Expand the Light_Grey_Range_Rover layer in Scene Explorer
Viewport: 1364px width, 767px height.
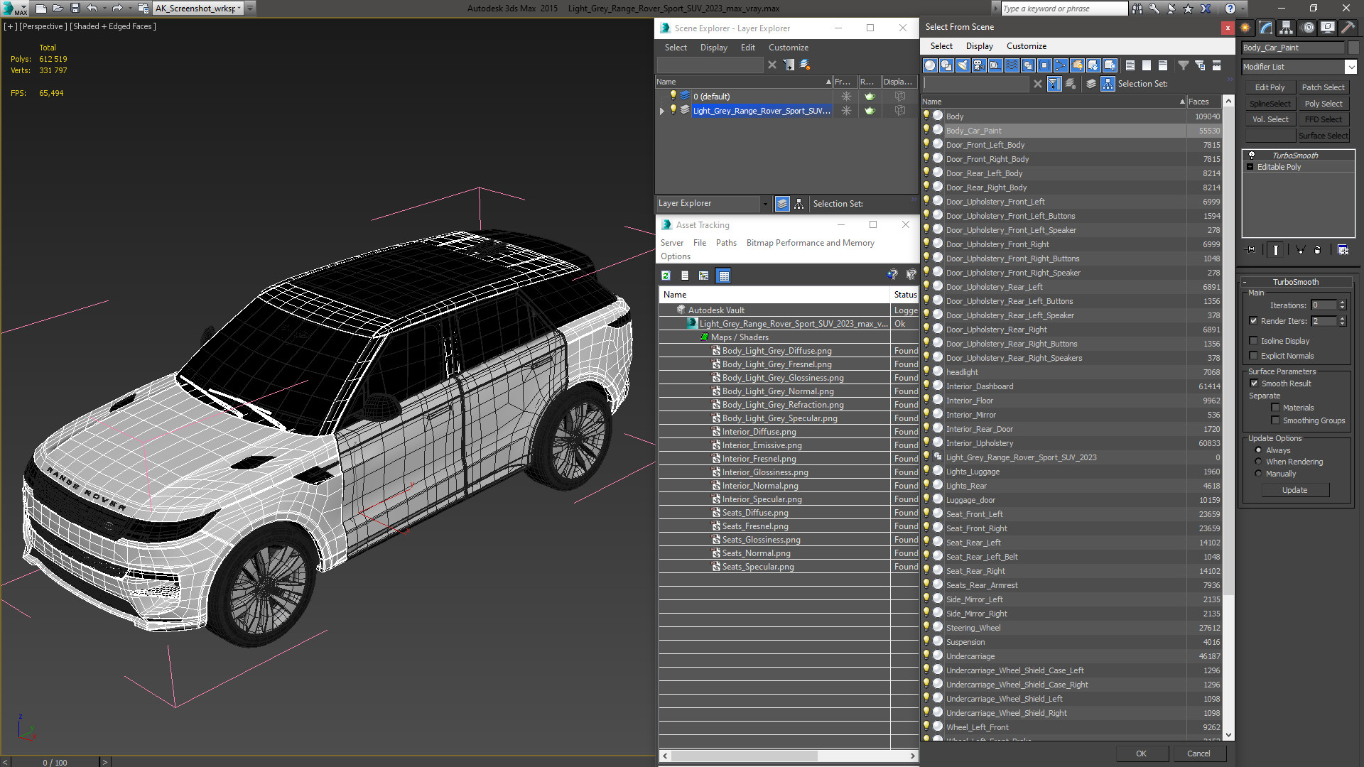tap(661, 111)
